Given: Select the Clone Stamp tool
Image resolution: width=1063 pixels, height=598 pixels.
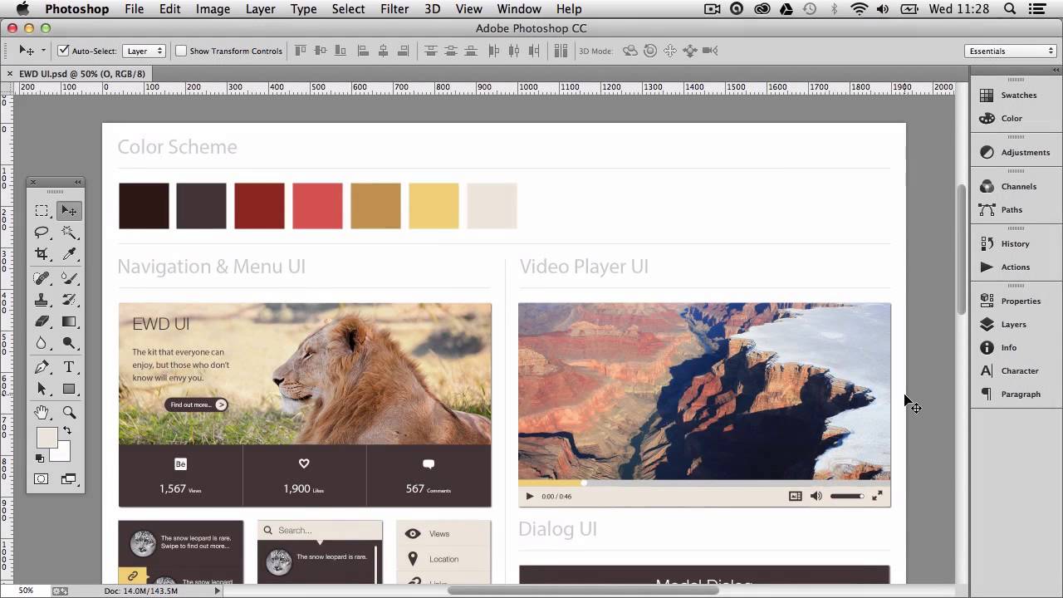Looking at the screenshot, I should tap(42, 300).
